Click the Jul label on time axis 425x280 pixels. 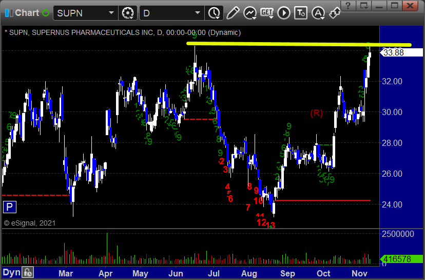pyautogui.click(x=214, y=273)
